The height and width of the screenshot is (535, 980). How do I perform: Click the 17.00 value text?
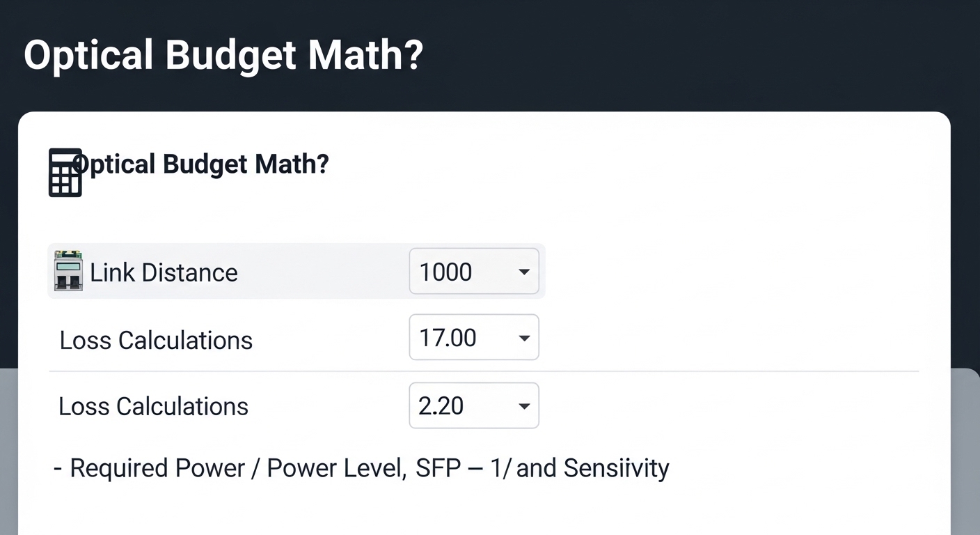448,338
